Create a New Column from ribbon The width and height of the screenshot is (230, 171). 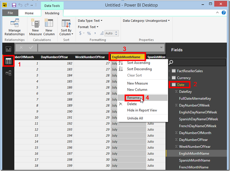[x=49, y=27]
